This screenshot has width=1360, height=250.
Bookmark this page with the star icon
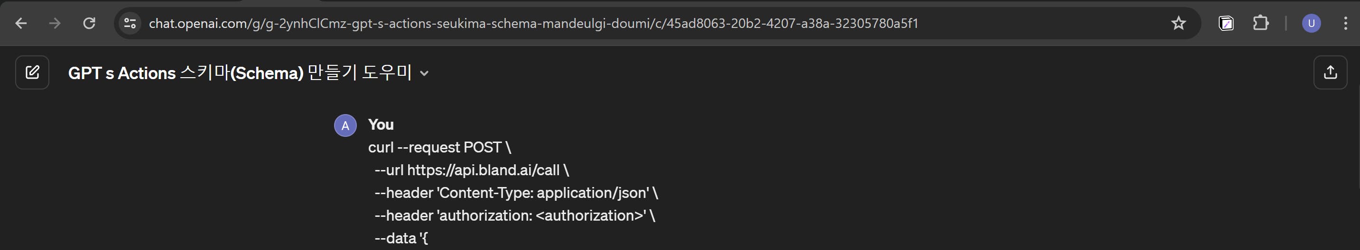(x=1178, y=23)
